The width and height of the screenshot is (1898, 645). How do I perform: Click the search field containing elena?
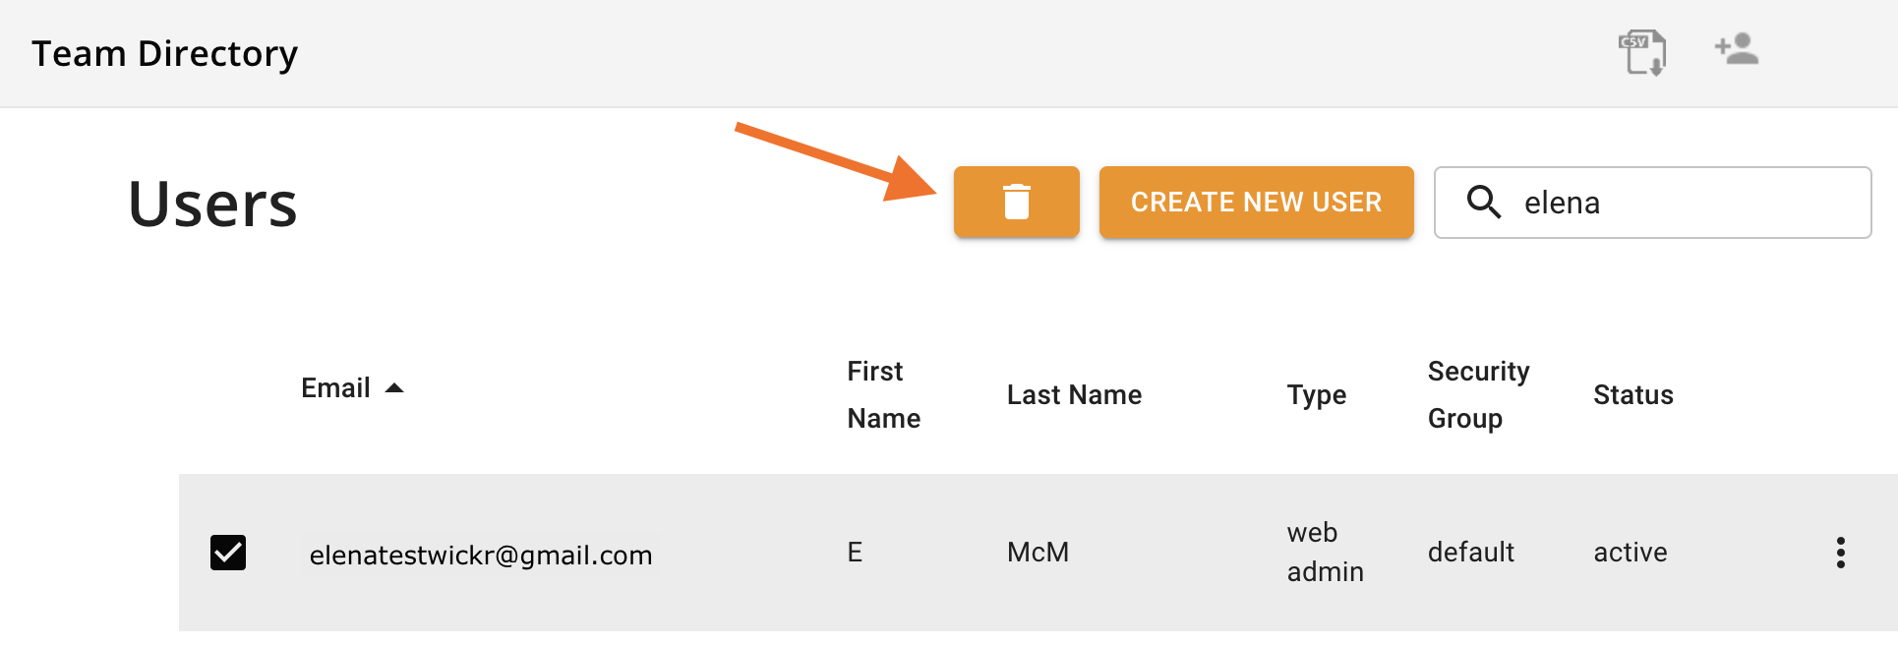coord(1652,203)
